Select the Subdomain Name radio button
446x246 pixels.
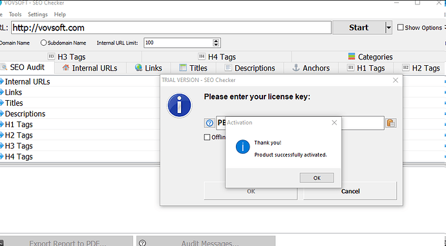click(x=43, y=43)
